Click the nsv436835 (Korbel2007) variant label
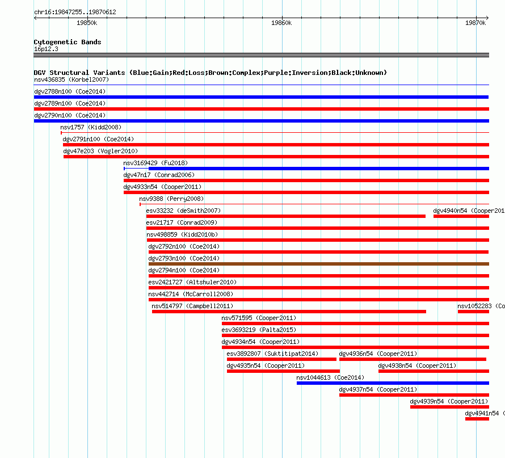This screenshot has height=458, width=505. tap(71, 79)
